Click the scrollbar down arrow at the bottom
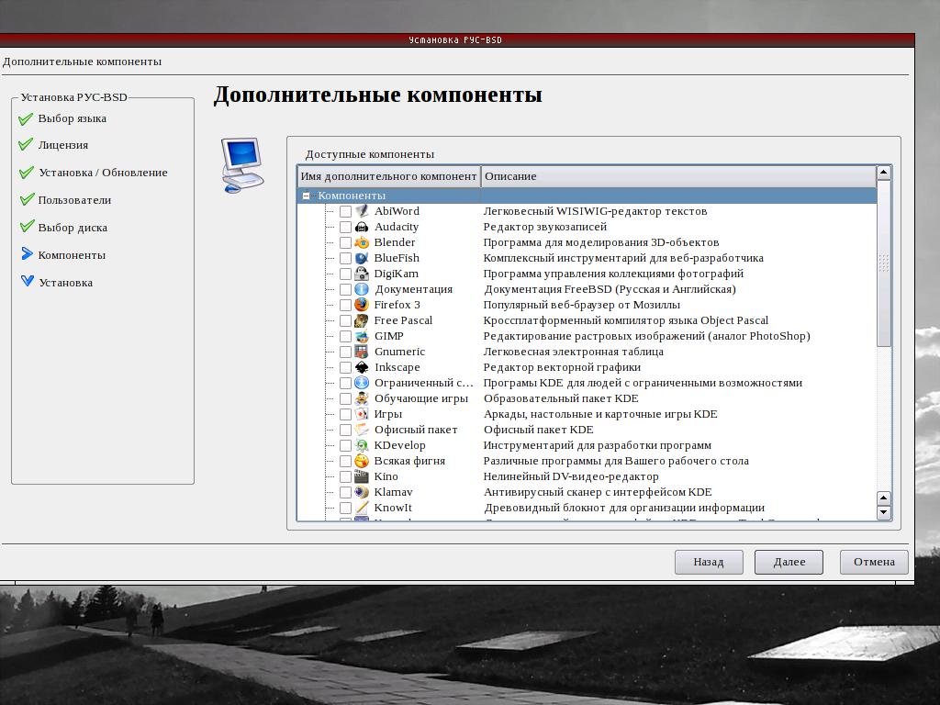 coord(884,512)
